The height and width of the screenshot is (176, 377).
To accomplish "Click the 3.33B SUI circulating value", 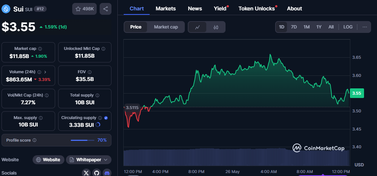I will pyautogui.click(x=81, y=125).
